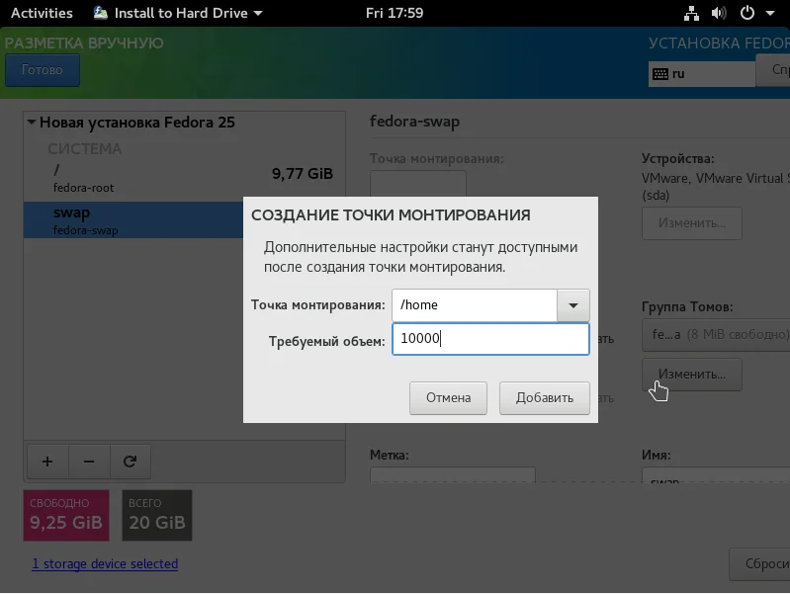
Task: Click the СИСТЕМА section heading
Action: pyautogui.click(x=85, y=149)
